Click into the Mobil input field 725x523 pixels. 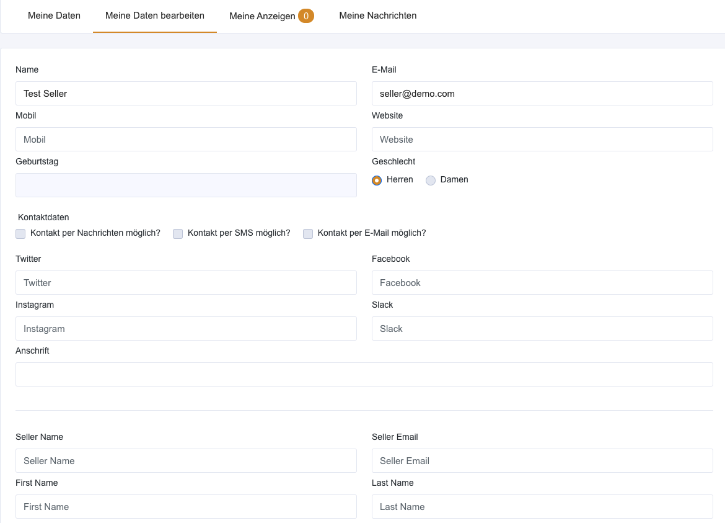click(186, 140)
